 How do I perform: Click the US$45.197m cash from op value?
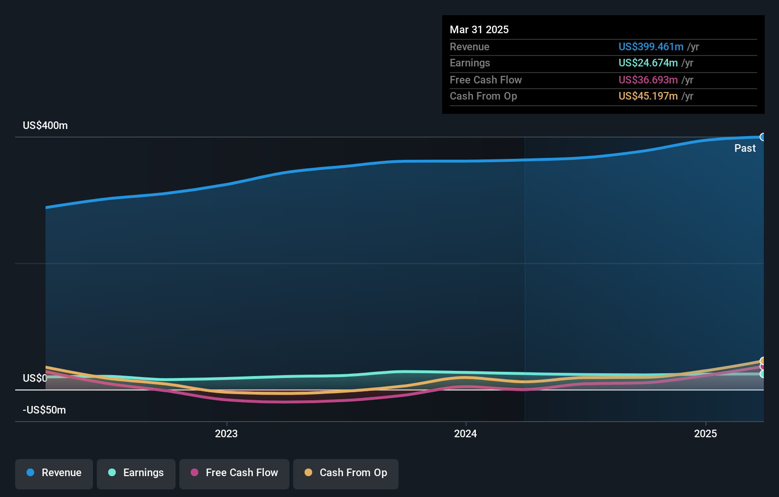[x=648, y=96]
